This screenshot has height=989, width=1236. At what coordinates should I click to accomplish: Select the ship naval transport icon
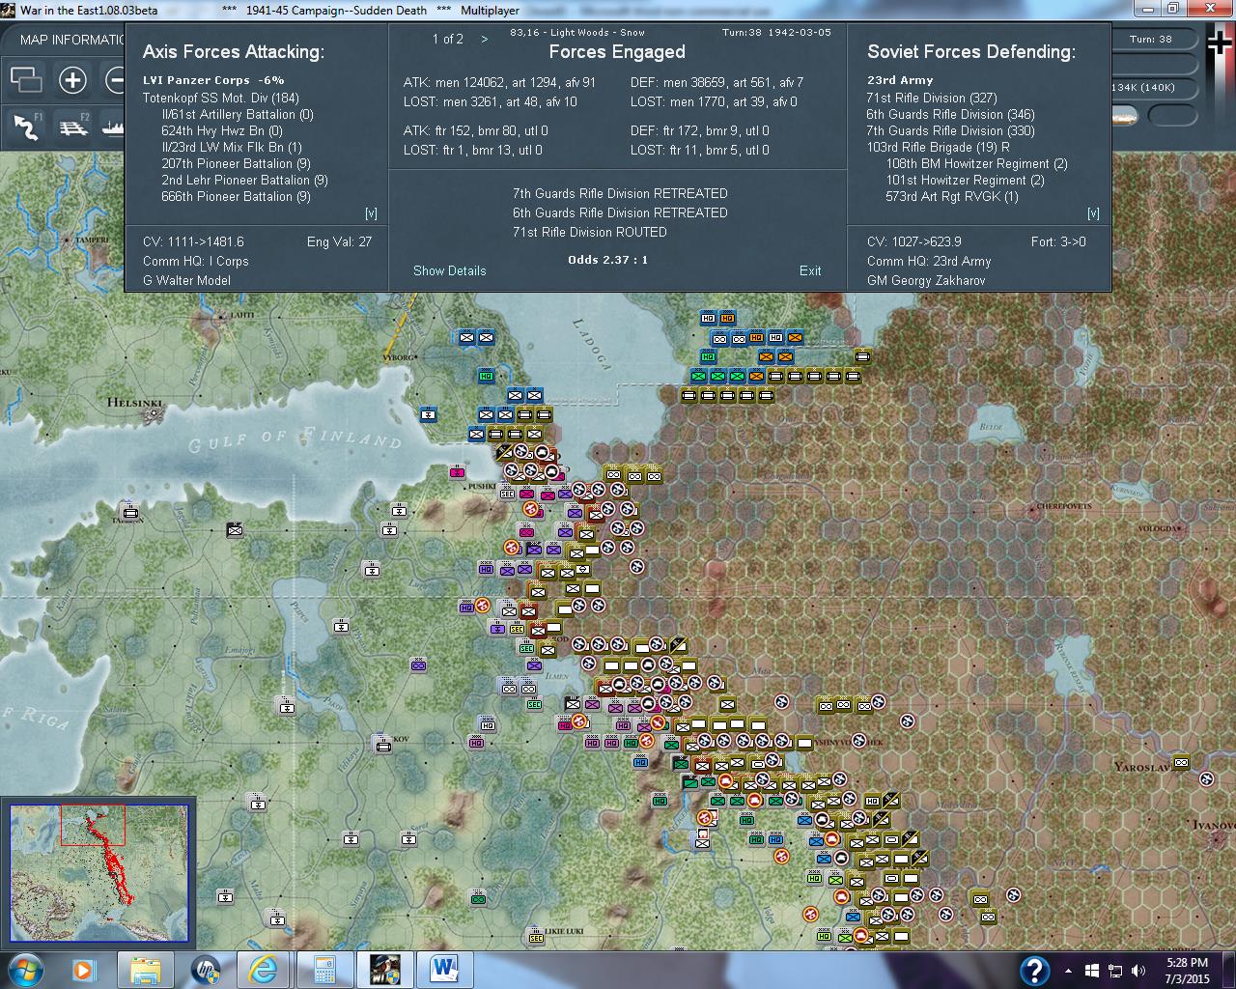coord(112,127)
